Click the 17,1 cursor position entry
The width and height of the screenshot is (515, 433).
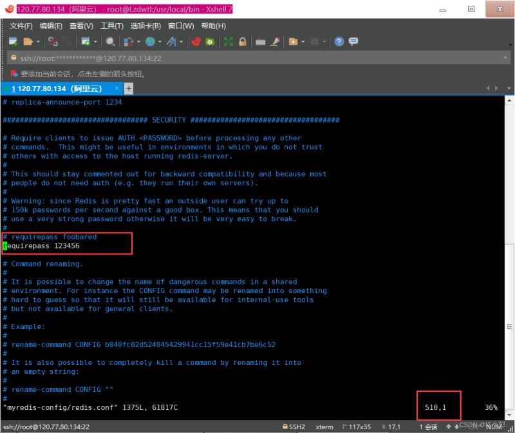click(x=391, y=427)
